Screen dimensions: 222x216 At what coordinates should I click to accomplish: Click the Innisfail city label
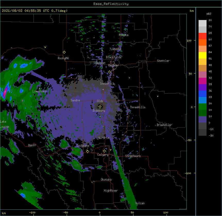(107, 84)
